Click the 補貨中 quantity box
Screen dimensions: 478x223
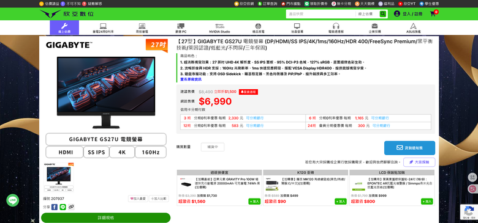point(213,147)
